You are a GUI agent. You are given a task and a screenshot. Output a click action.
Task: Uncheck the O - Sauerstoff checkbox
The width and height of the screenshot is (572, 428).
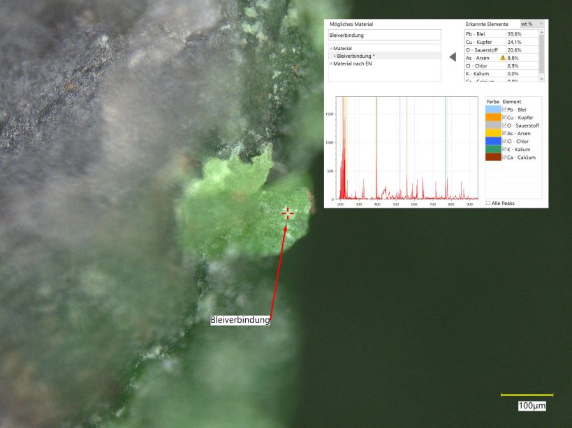[504, 125]
